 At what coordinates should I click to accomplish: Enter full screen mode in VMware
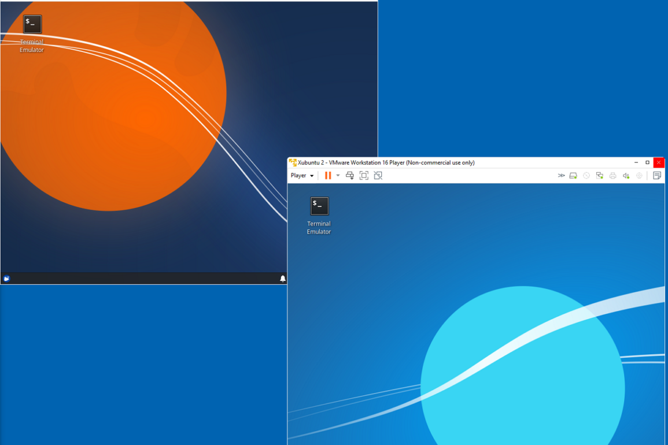(364, 176)
